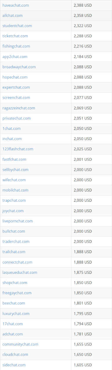Click broadwaychat.com link
The image size is (112, 370).
(x=19, y=67)
